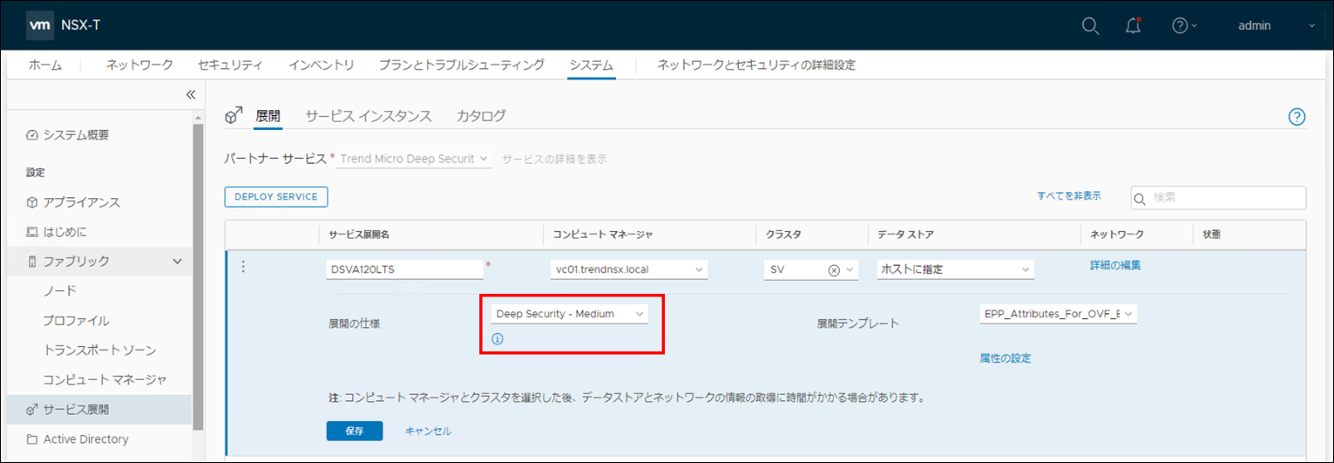
Task: Switch to the サービス インスタンス tab
Action: (368, 116)
